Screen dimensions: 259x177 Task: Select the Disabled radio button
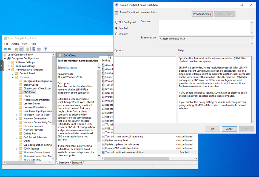pyautogui.click(x=117, y=34)
